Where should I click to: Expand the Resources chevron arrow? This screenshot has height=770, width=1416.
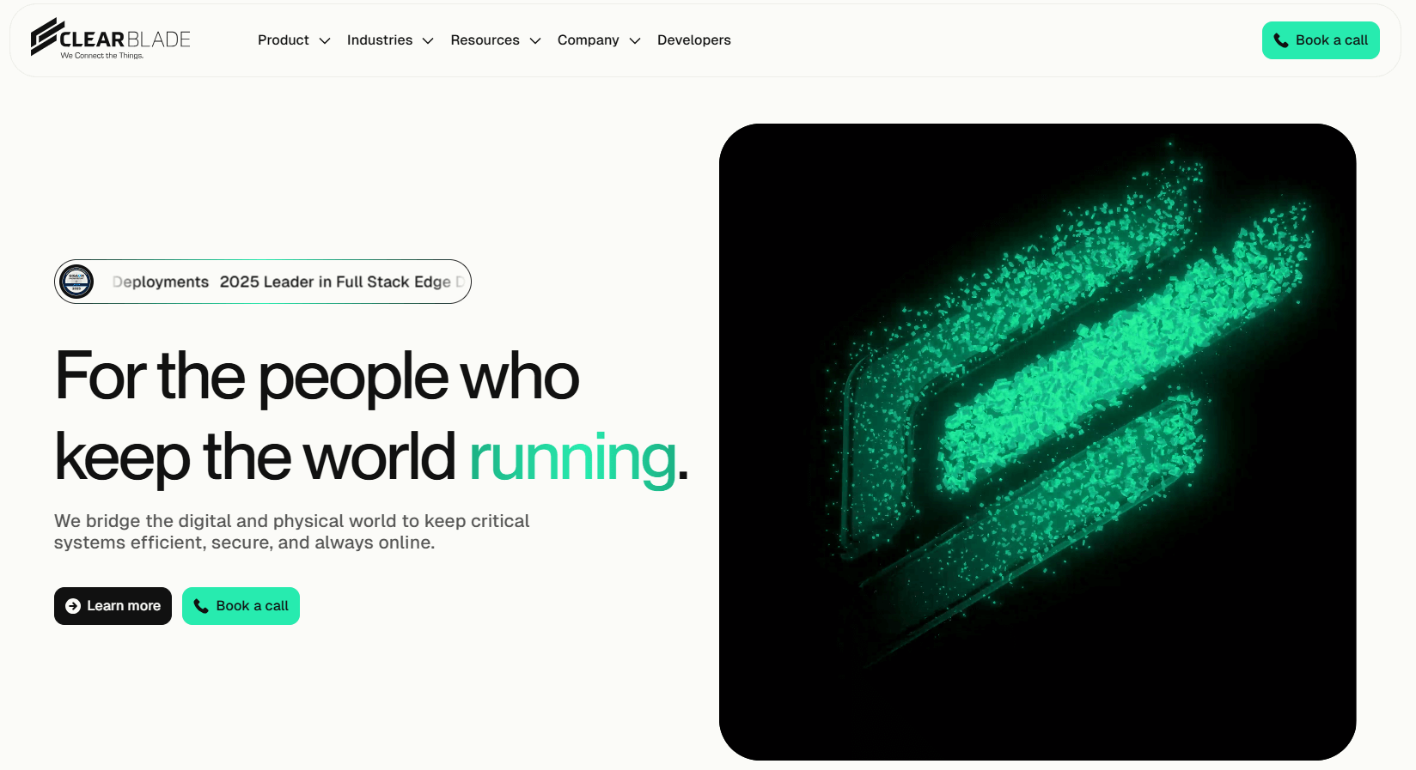[535, 41]
